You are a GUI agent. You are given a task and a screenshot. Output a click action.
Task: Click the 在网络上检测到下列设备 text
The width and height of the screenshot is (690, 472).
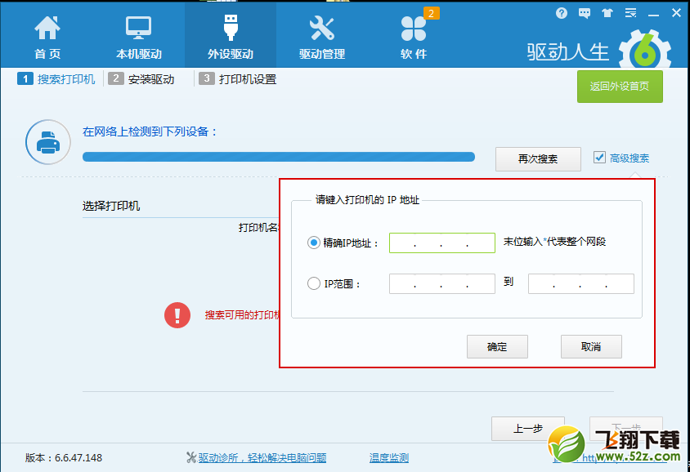(150, 131)
